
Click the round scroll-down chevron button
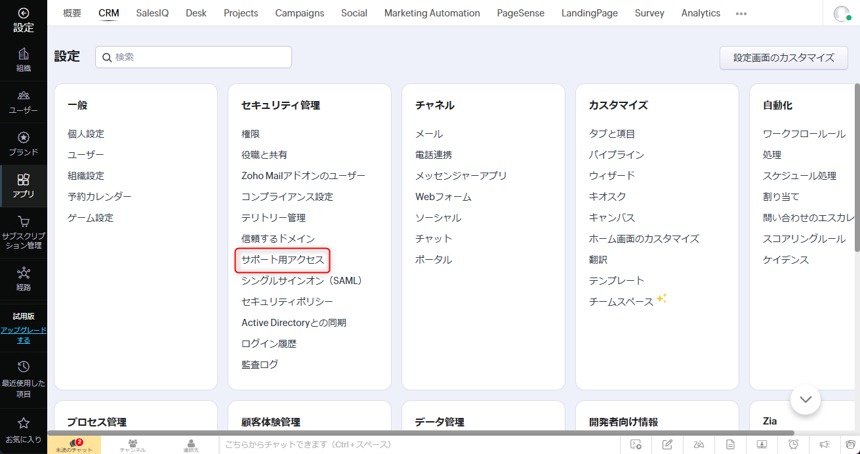click(806, 399)
